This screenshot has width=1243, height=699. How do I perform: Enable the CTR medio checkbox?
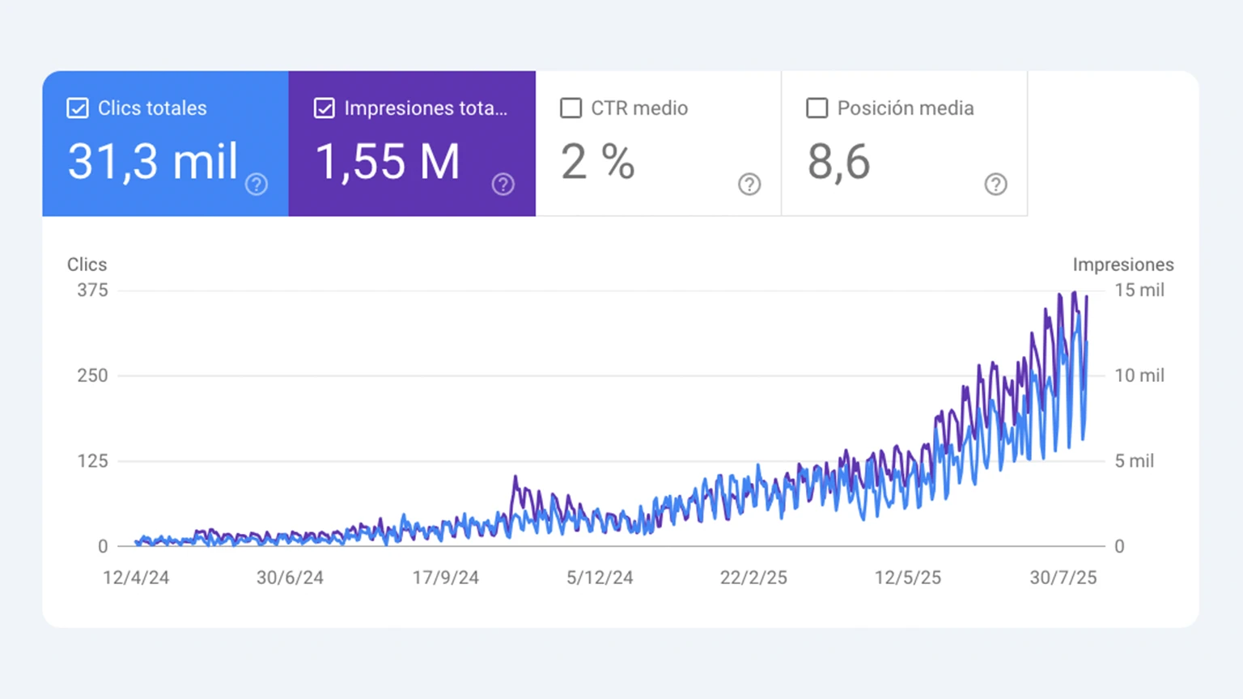pos(571,108)
